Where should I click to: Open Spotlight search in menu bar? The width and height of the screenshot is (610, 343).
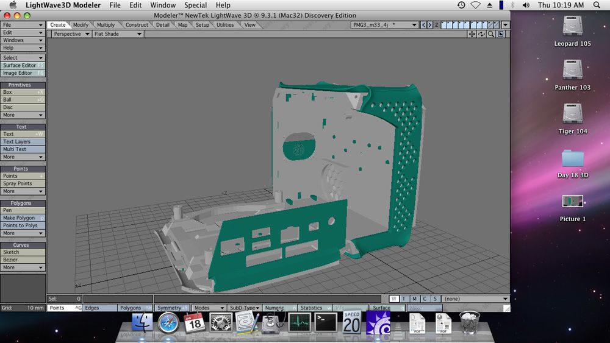[x=597, y=5]
